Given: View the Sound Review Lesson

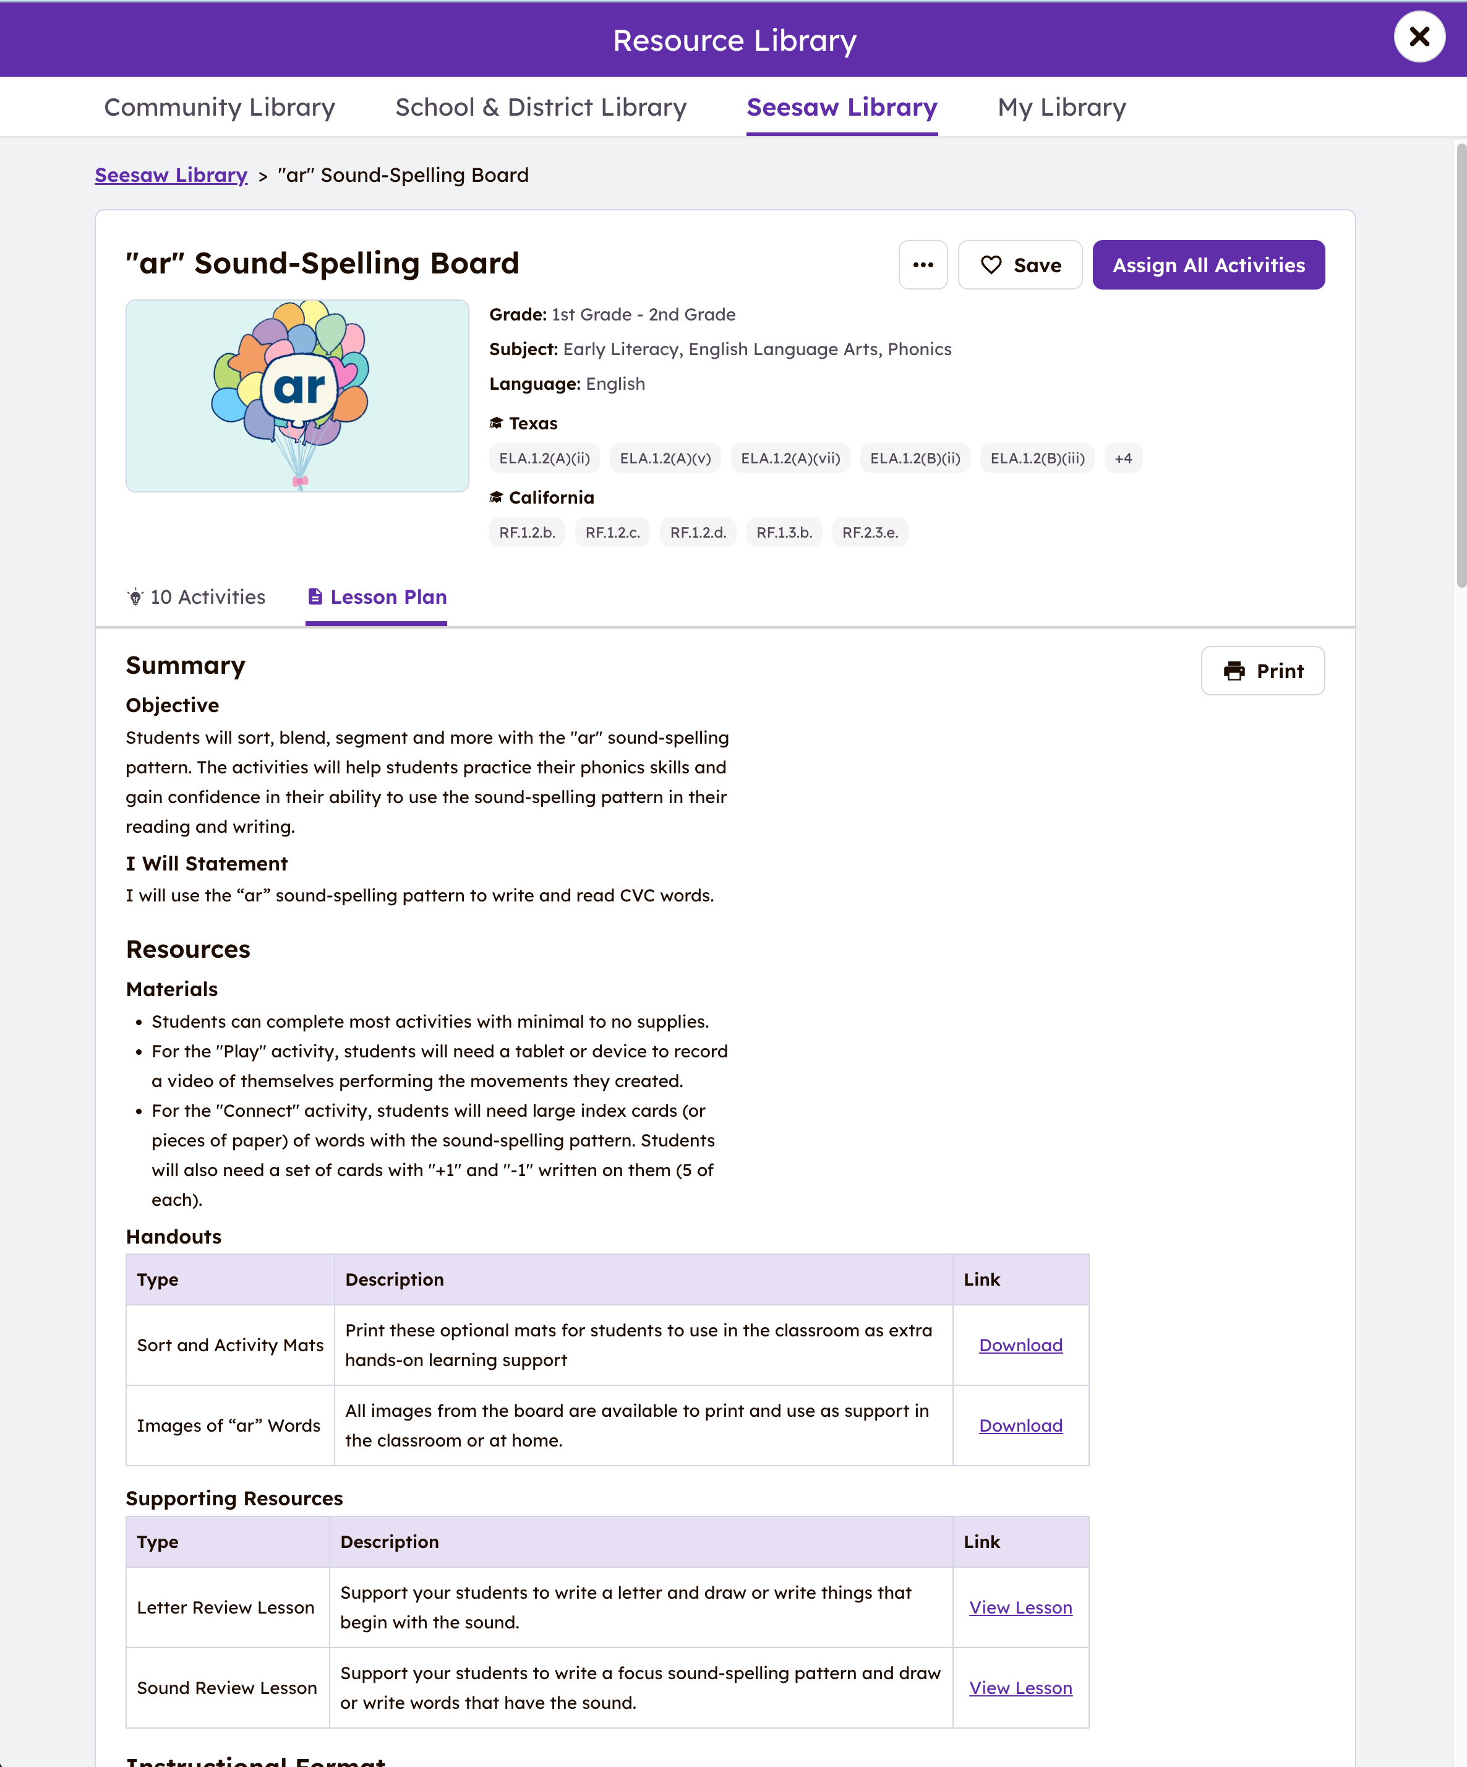Looking at the screenshot, I should (x=1020, y=1688).
